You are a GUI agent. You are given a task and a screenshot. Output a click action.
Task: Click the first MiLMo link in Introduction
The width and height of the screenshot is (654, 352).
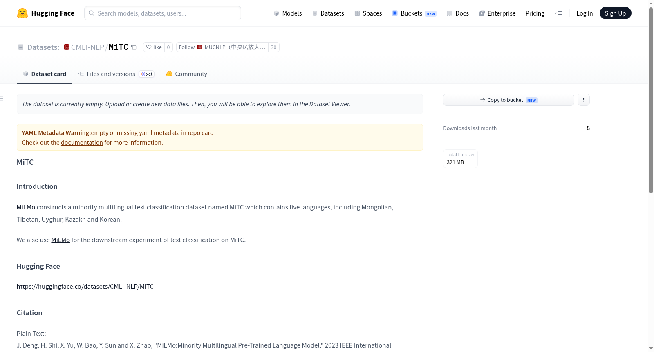pyautogui.click(x=26, y=207)
